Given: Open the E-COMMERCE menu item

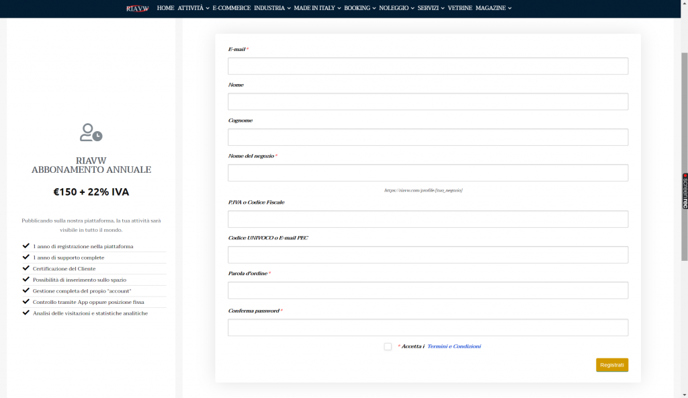Looking at the screenshot, I should pos(231,8).
